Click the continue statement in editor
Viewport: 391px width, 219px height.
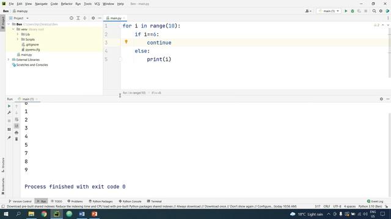coord(159,43)
